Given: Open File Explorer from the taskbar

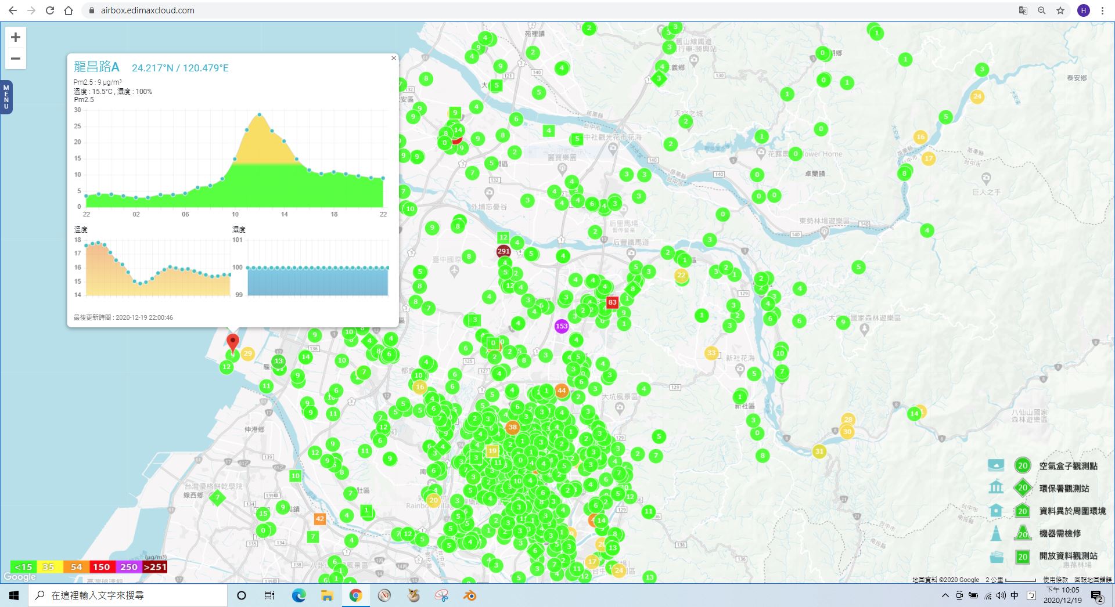Looking at the screenshot, I should click(327, 595).
